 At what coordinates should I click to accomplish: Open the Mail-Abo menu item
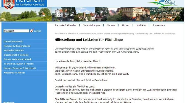(x=141, y=25)
